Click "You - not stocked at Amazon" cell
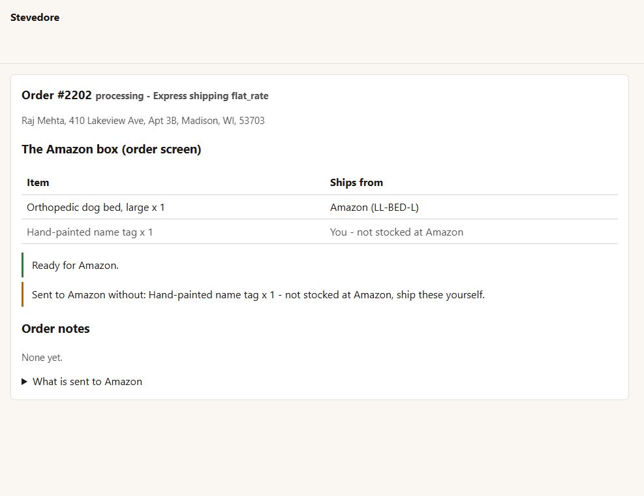The image size is (644, 496). coord(471,232)
